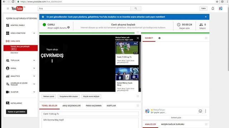Screen dimensions: 229x128
Task: Open the account avatar menu
Action: [x=220, y=9]
